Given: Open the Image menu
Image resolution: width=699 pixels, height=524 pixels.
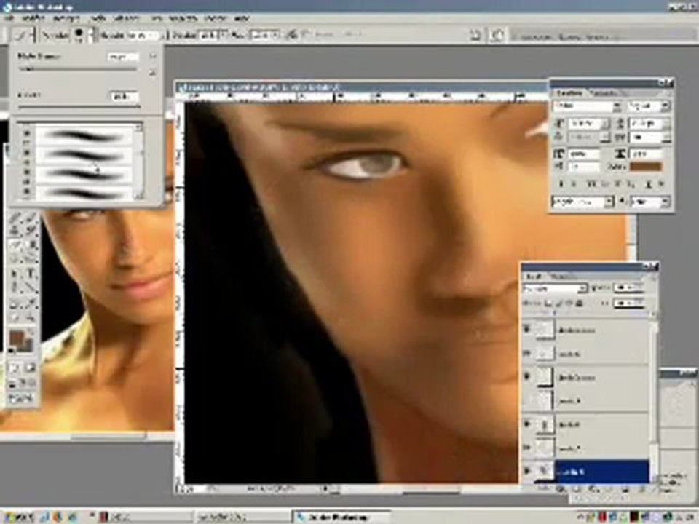Looking at the screenshot, I should pos(66,18).
